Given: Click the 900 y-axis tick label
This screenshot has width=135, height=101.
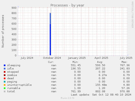Looking at the screenshot, I should [14, 8].
